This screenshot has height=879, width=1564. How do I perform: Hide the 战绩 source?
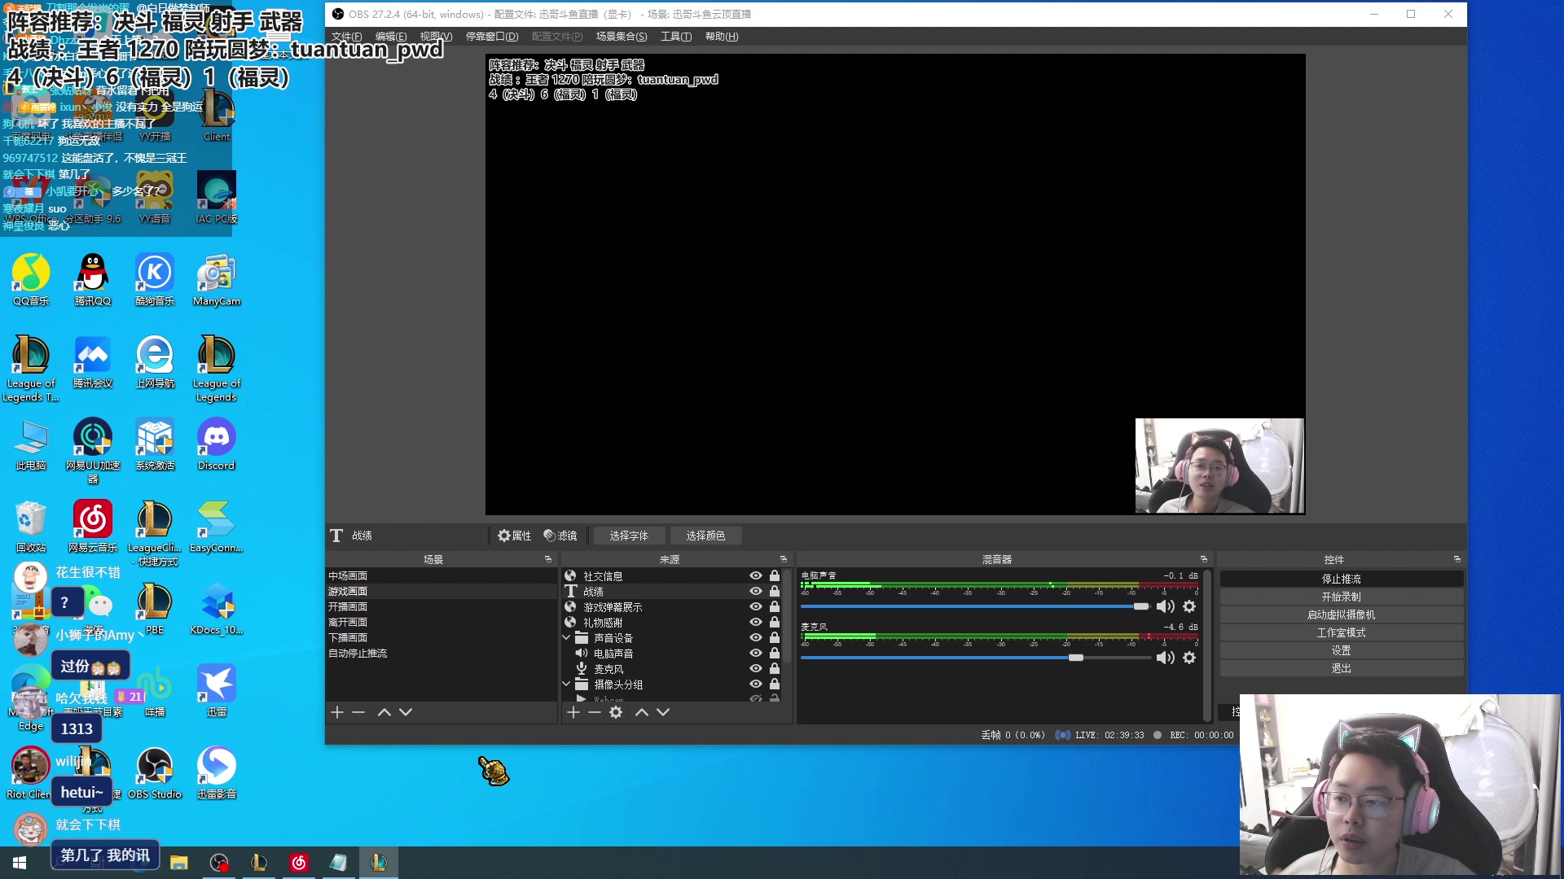point(756,592)
